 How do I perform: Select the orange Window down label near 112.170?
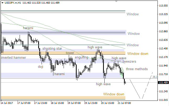tap(138, 54)
